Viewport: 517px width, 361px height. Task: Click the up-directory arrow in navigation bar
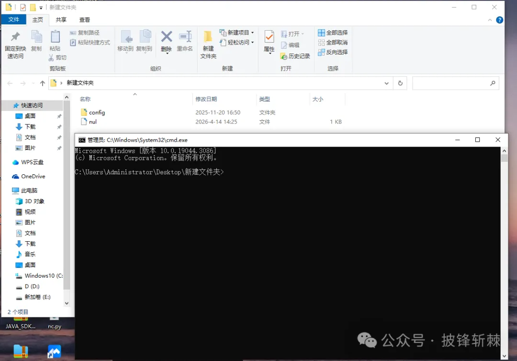click(43, 83)
